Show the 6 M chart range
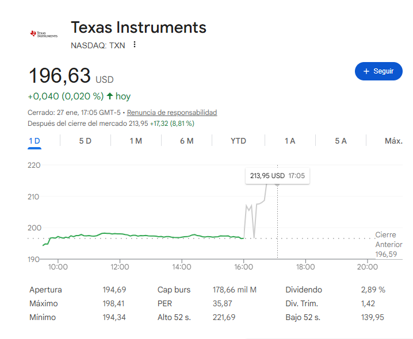The image size is (413, 339). (x=186, y=141)
